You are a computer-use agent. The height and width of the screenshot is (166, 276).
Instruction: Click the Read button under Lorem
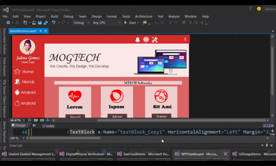[75, 116]
